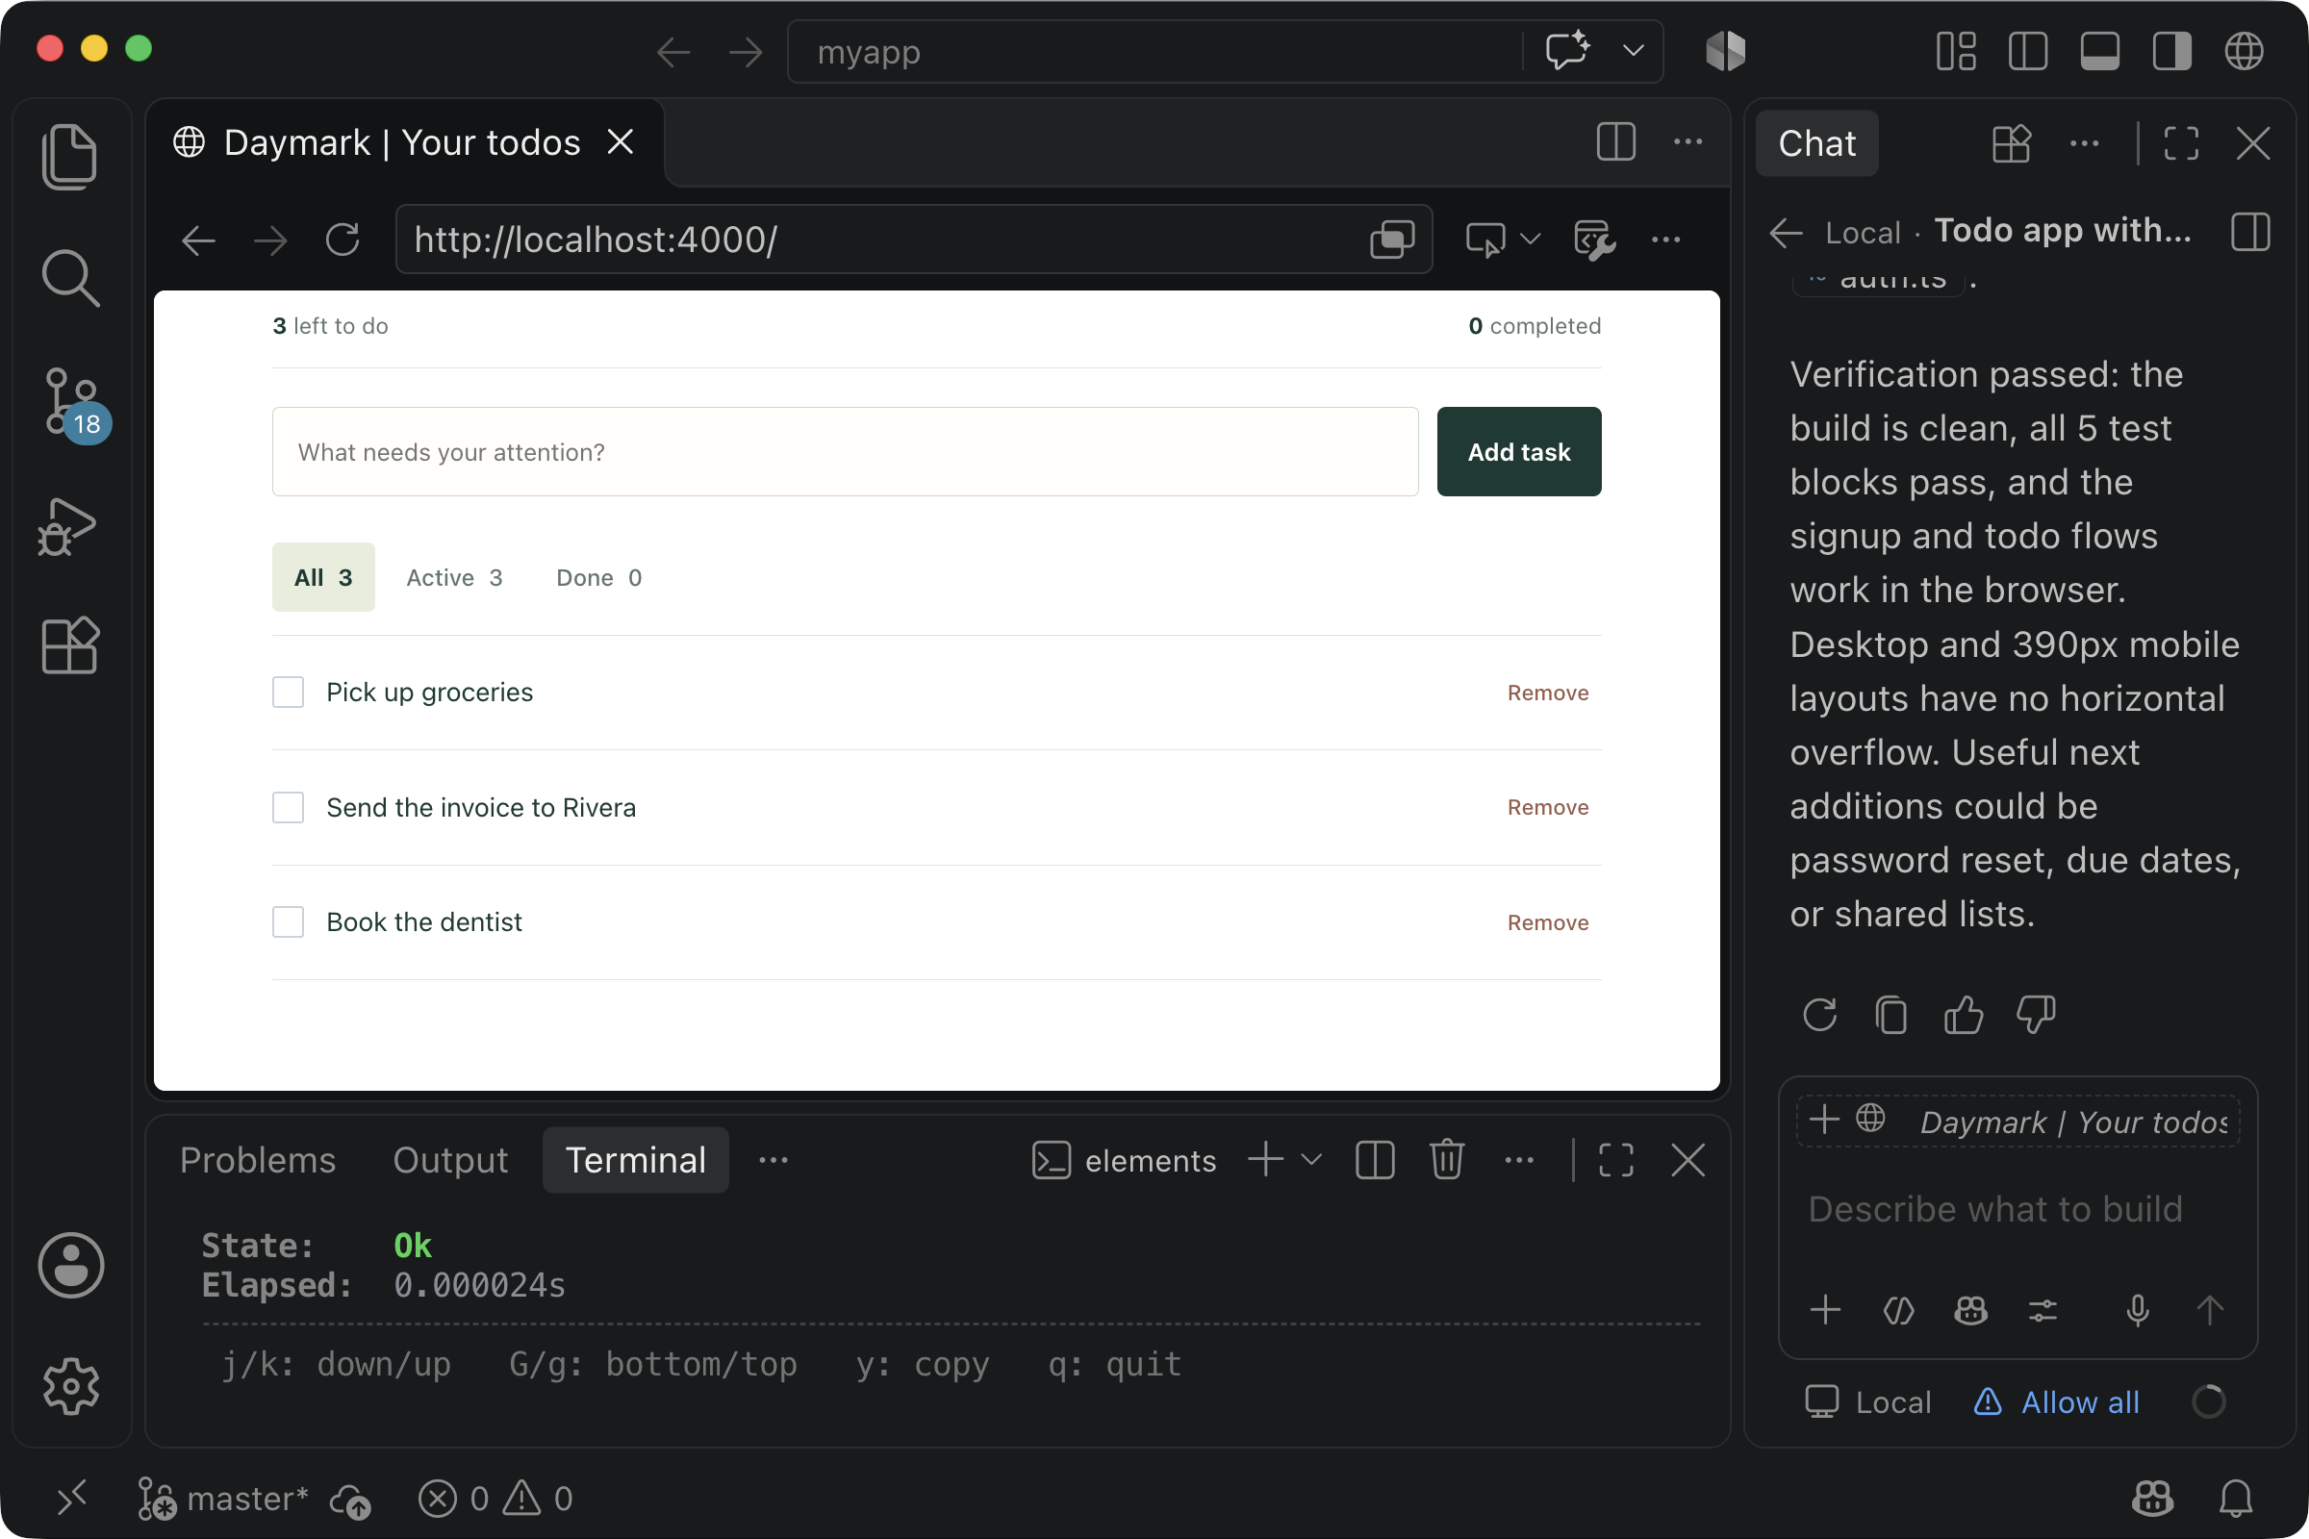Switch to the Output panel tab
The width and height of the screenshot is (2309, 1539).
click(450, 1159)
